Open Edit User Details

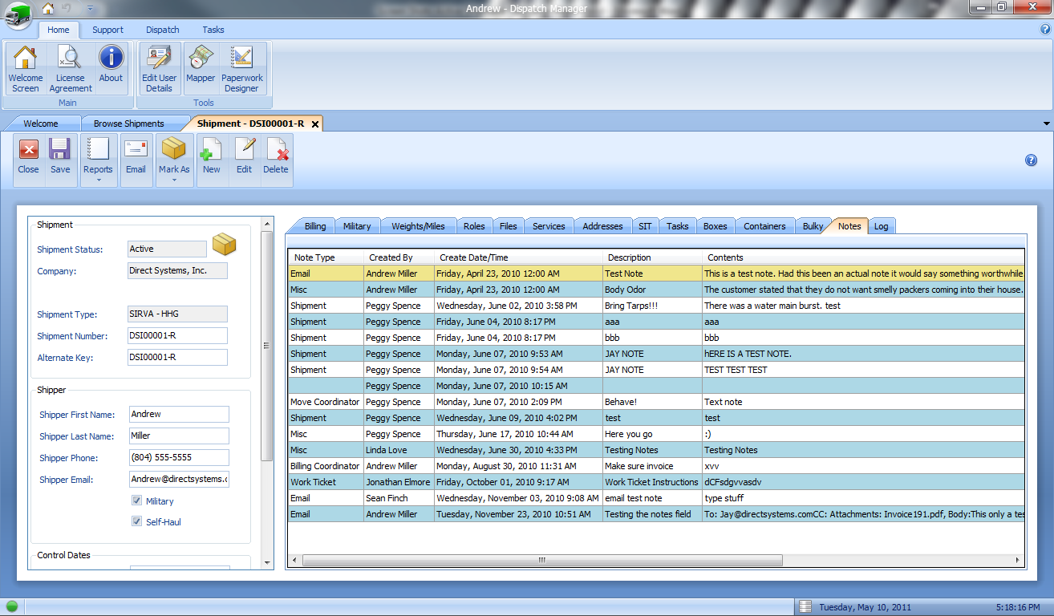tap(159, 68)
